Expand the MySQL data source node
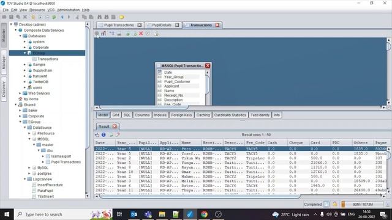The width and height of the screenshot is (392, 220). click(x=29, y=168)
